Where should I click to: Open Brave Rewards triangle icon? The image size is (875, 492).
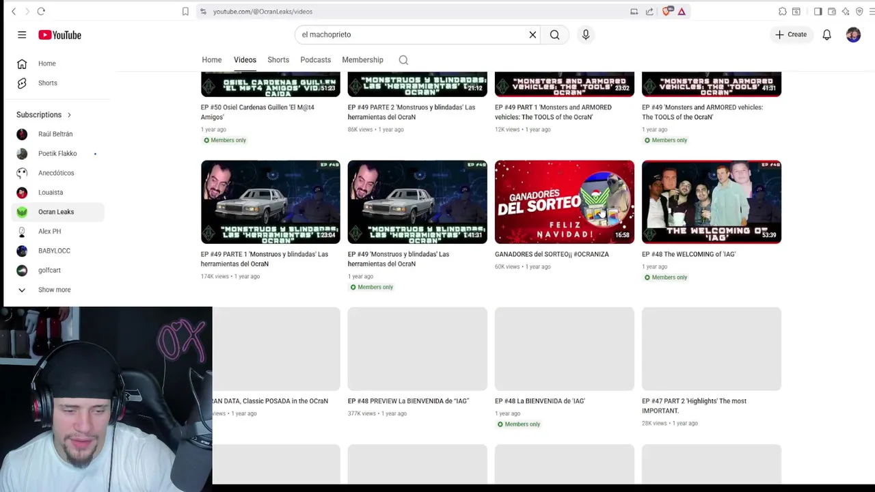[x=682, y=12]
